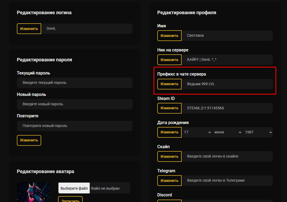Image resolution: width=287 pixels, height=202 pixels.
Task: Click Изменить beside the Steam ID value
Action: tap(169, 108)
